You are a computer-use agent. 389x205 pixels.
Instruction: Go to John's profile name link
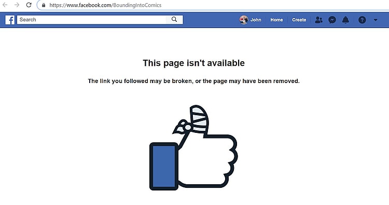[256, 20]
